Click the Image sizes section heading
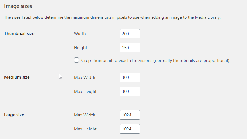The image size is (247, 139). [x=18, y=6]
